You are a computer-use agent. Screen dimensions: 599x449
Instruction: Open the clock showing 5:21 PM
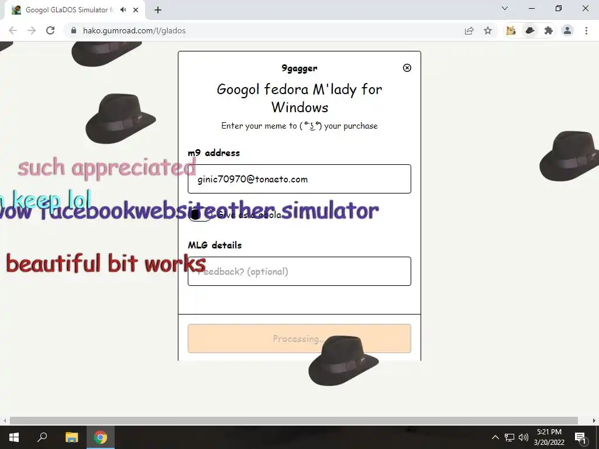click(549, 437)
